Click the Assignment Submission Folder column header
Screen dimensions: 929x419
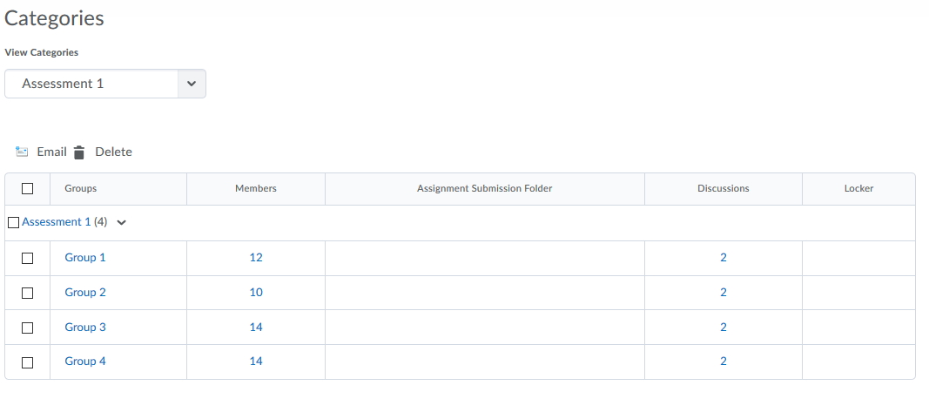485,188
